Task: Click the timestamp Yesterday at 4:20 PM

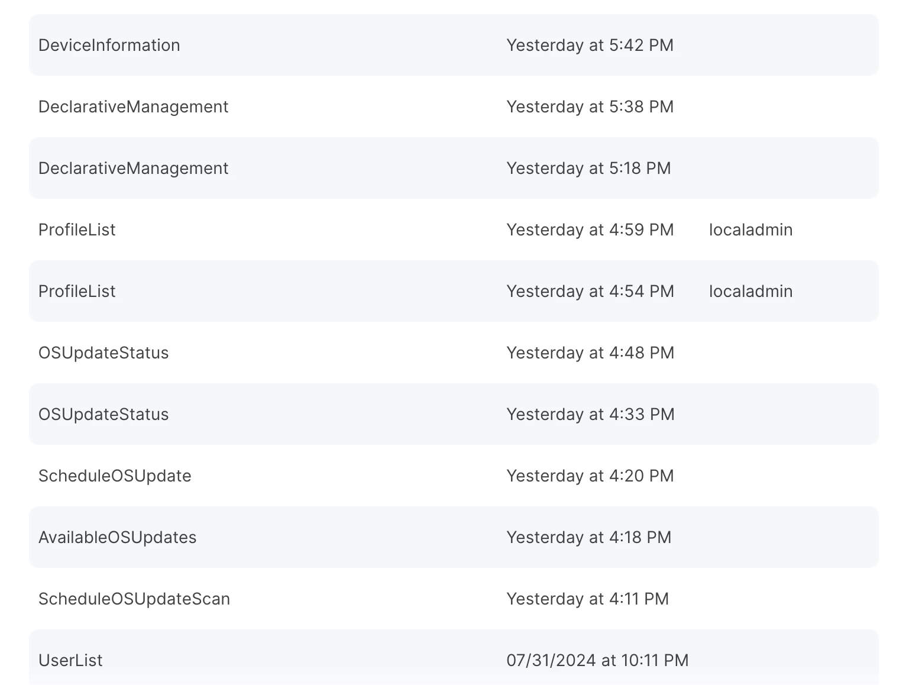Action: (590, 476)
